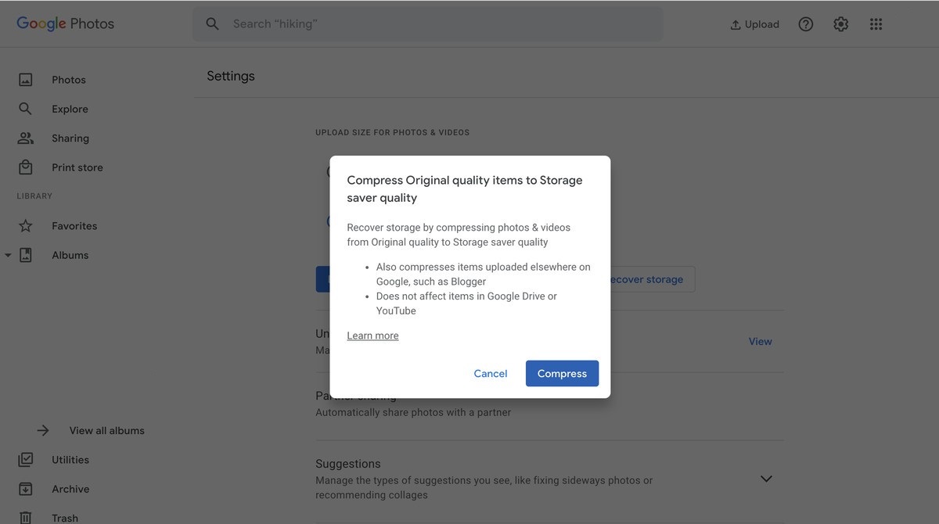Cancel the compress dialog

point(491,374)
